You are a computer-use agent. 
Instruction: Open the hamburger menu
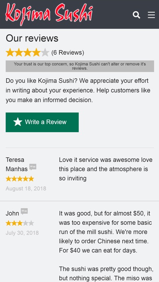151,15
